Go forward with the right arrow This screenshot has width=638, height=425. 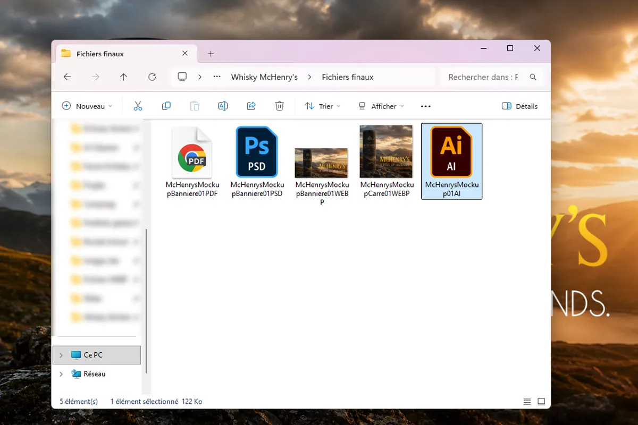[96, 77]
